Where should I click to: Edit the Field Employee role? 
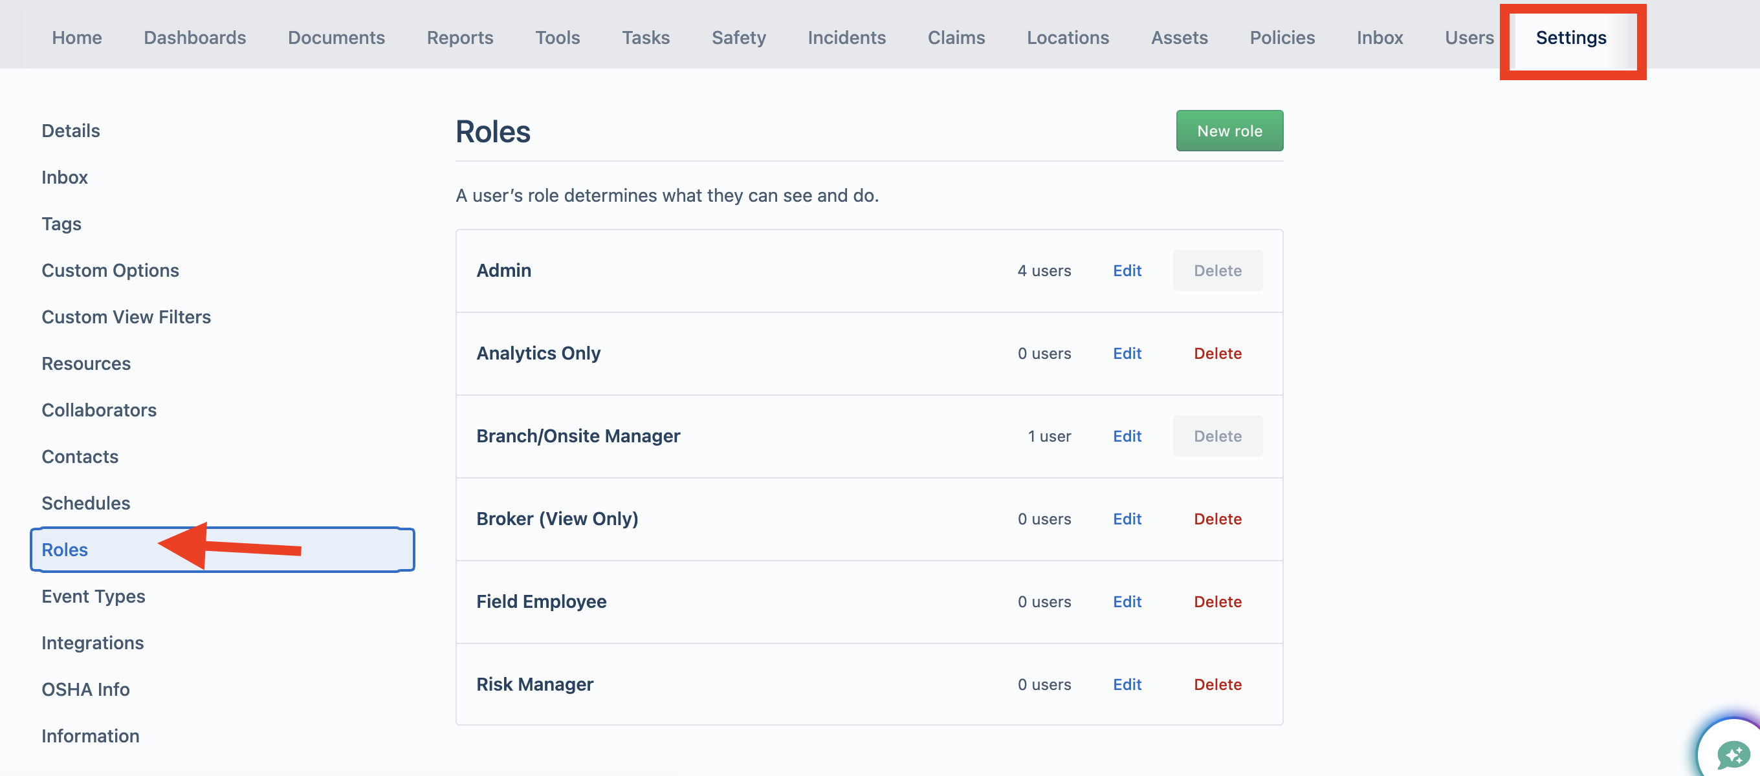pyautogui.click(x=1127, y=601)
